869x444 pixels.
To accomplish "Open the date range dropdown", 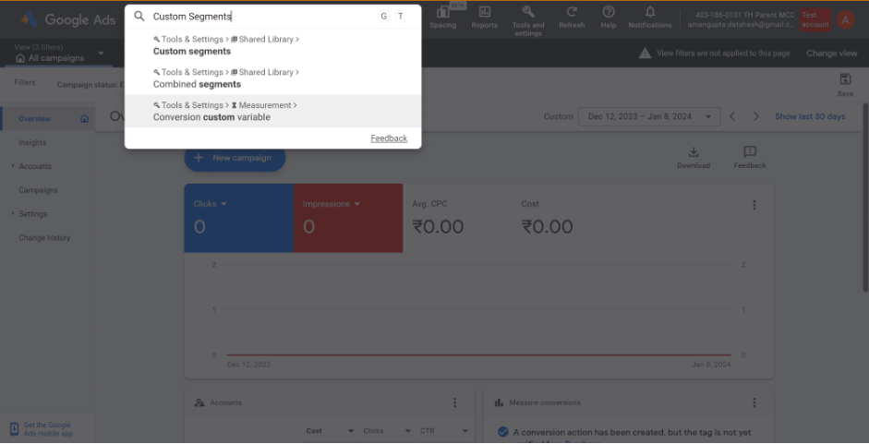I will (x=649, y=116).
